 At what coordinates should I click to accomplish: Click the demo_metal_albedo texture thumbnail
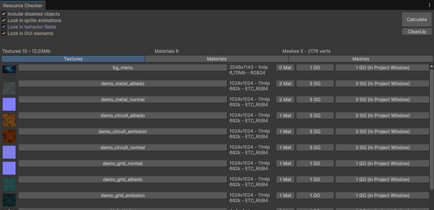9,88
